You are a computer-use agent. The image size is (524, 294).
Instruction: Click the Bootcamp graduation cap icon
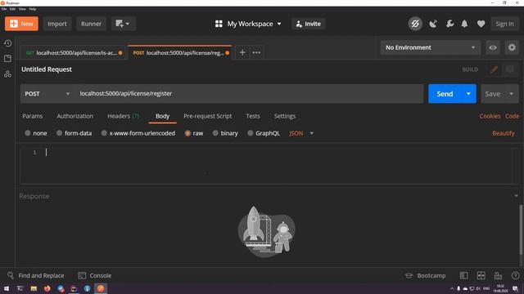pos(409,275)
